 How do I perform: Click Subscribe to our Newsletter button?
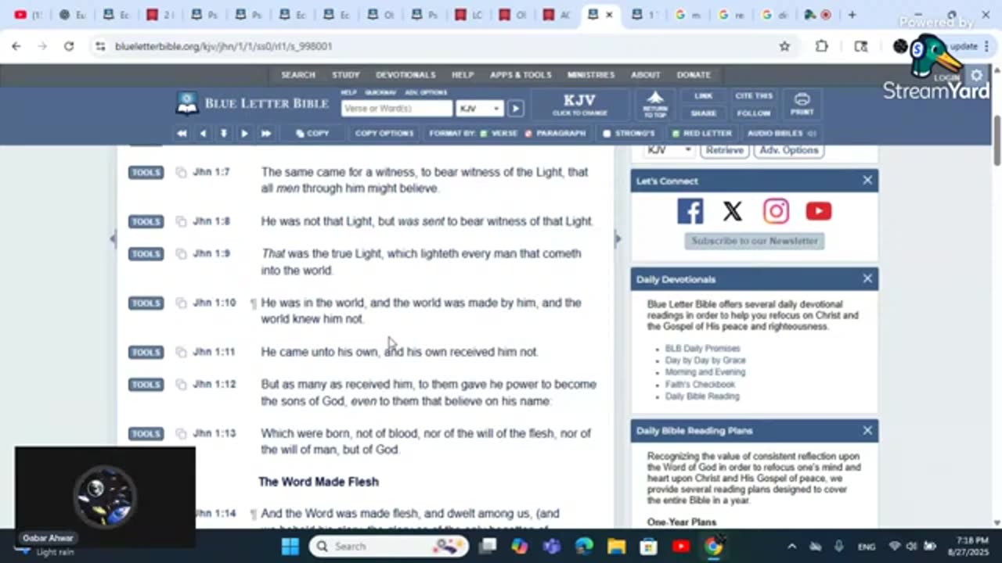755,241
